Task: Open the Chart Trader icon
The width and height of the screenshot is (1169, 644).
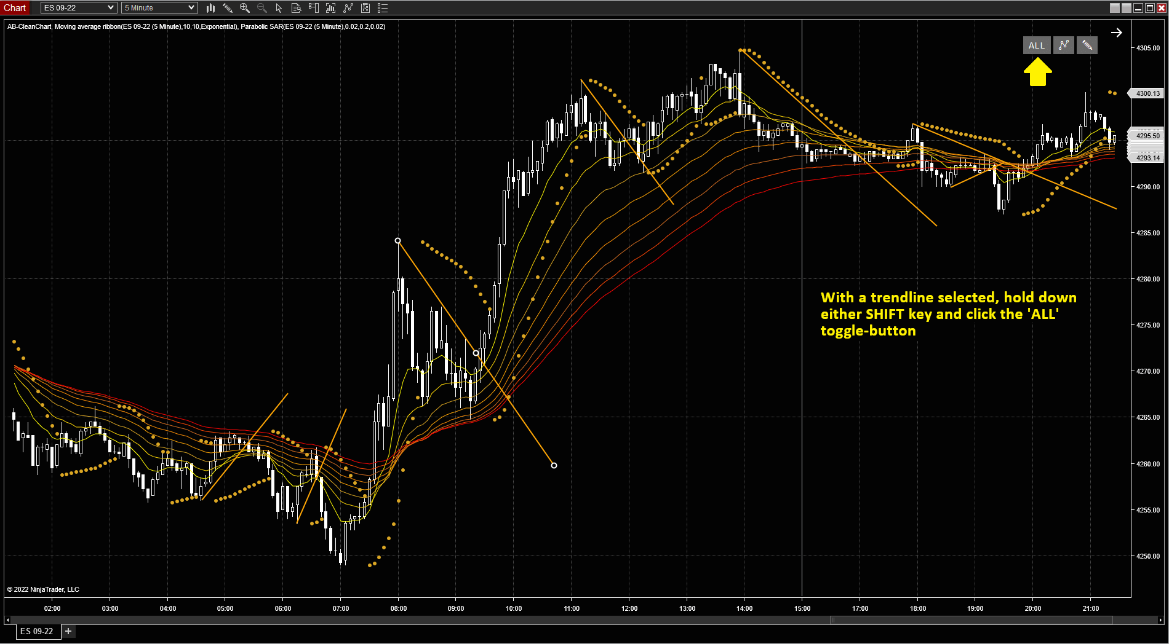Action: tap(314, 8)
